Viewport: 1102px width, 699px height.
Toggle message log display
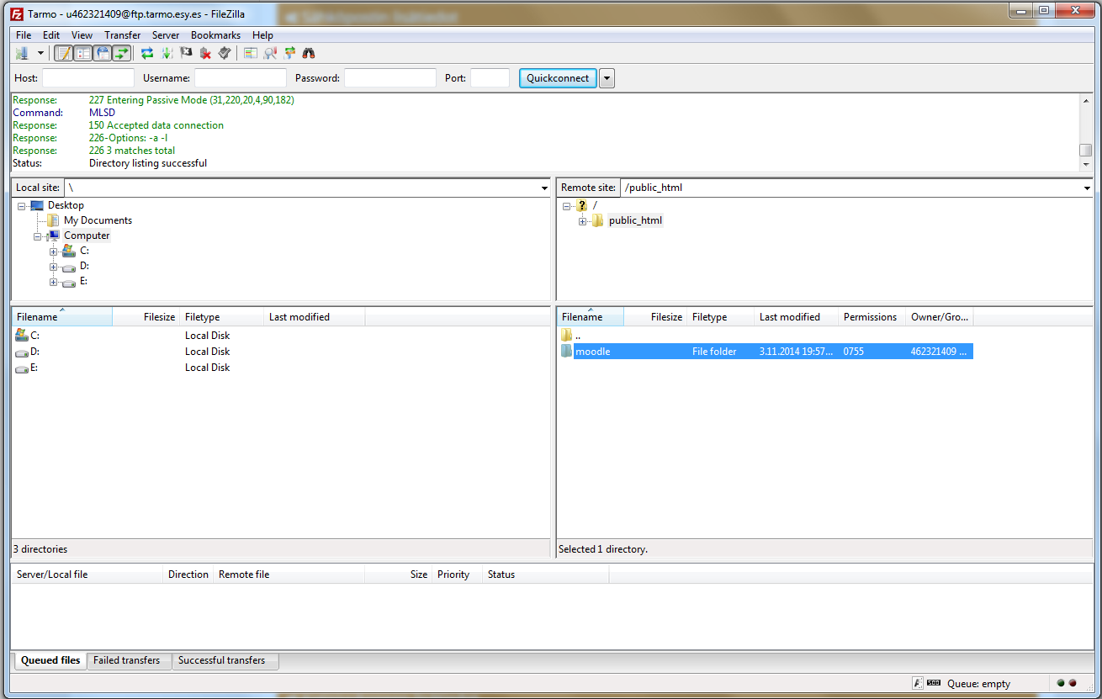pyautogui.click(x=64, y=53)
